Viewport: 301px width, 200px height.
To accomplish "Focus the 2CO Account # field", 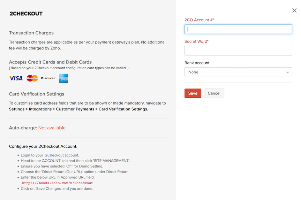I will [x=238, y=29].
